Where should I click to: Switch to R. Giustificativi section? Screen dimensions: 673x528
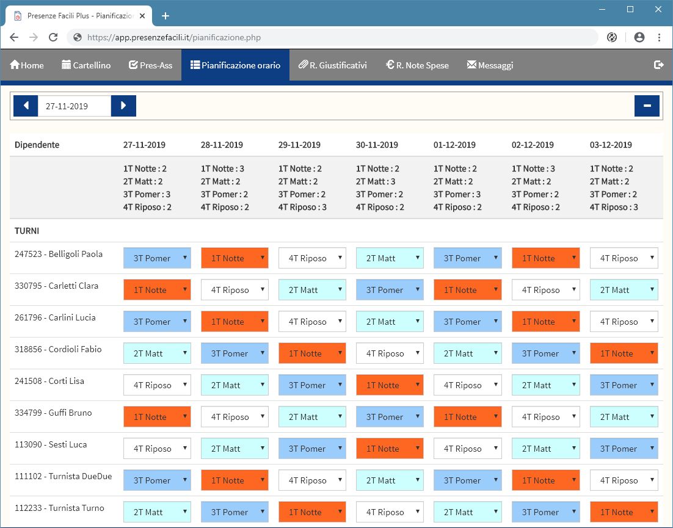coord(332,65)
